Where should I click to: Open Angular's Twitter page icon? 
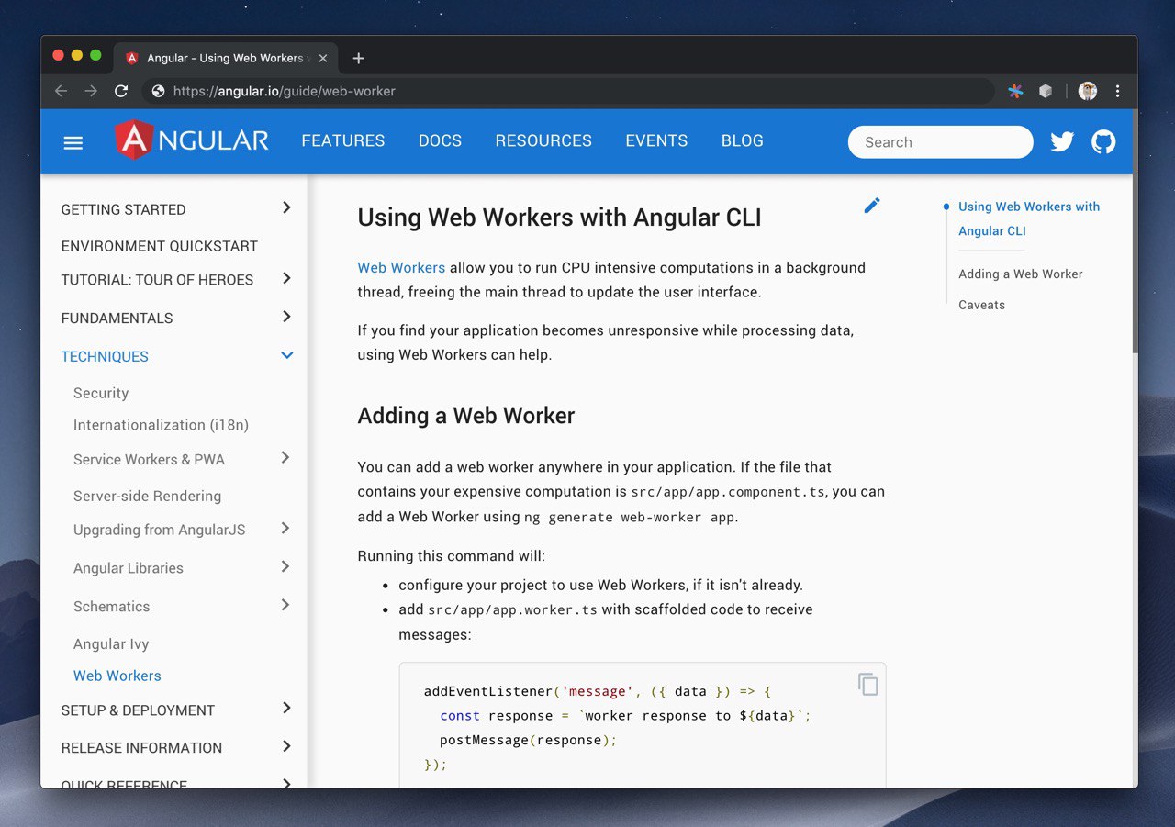pyautogui.click(x=1062, y=141)
